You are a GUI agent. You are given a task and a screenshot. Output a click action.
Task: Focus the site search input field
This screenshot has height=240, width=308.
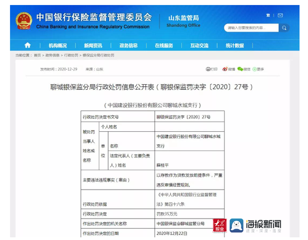coord(251,27)
